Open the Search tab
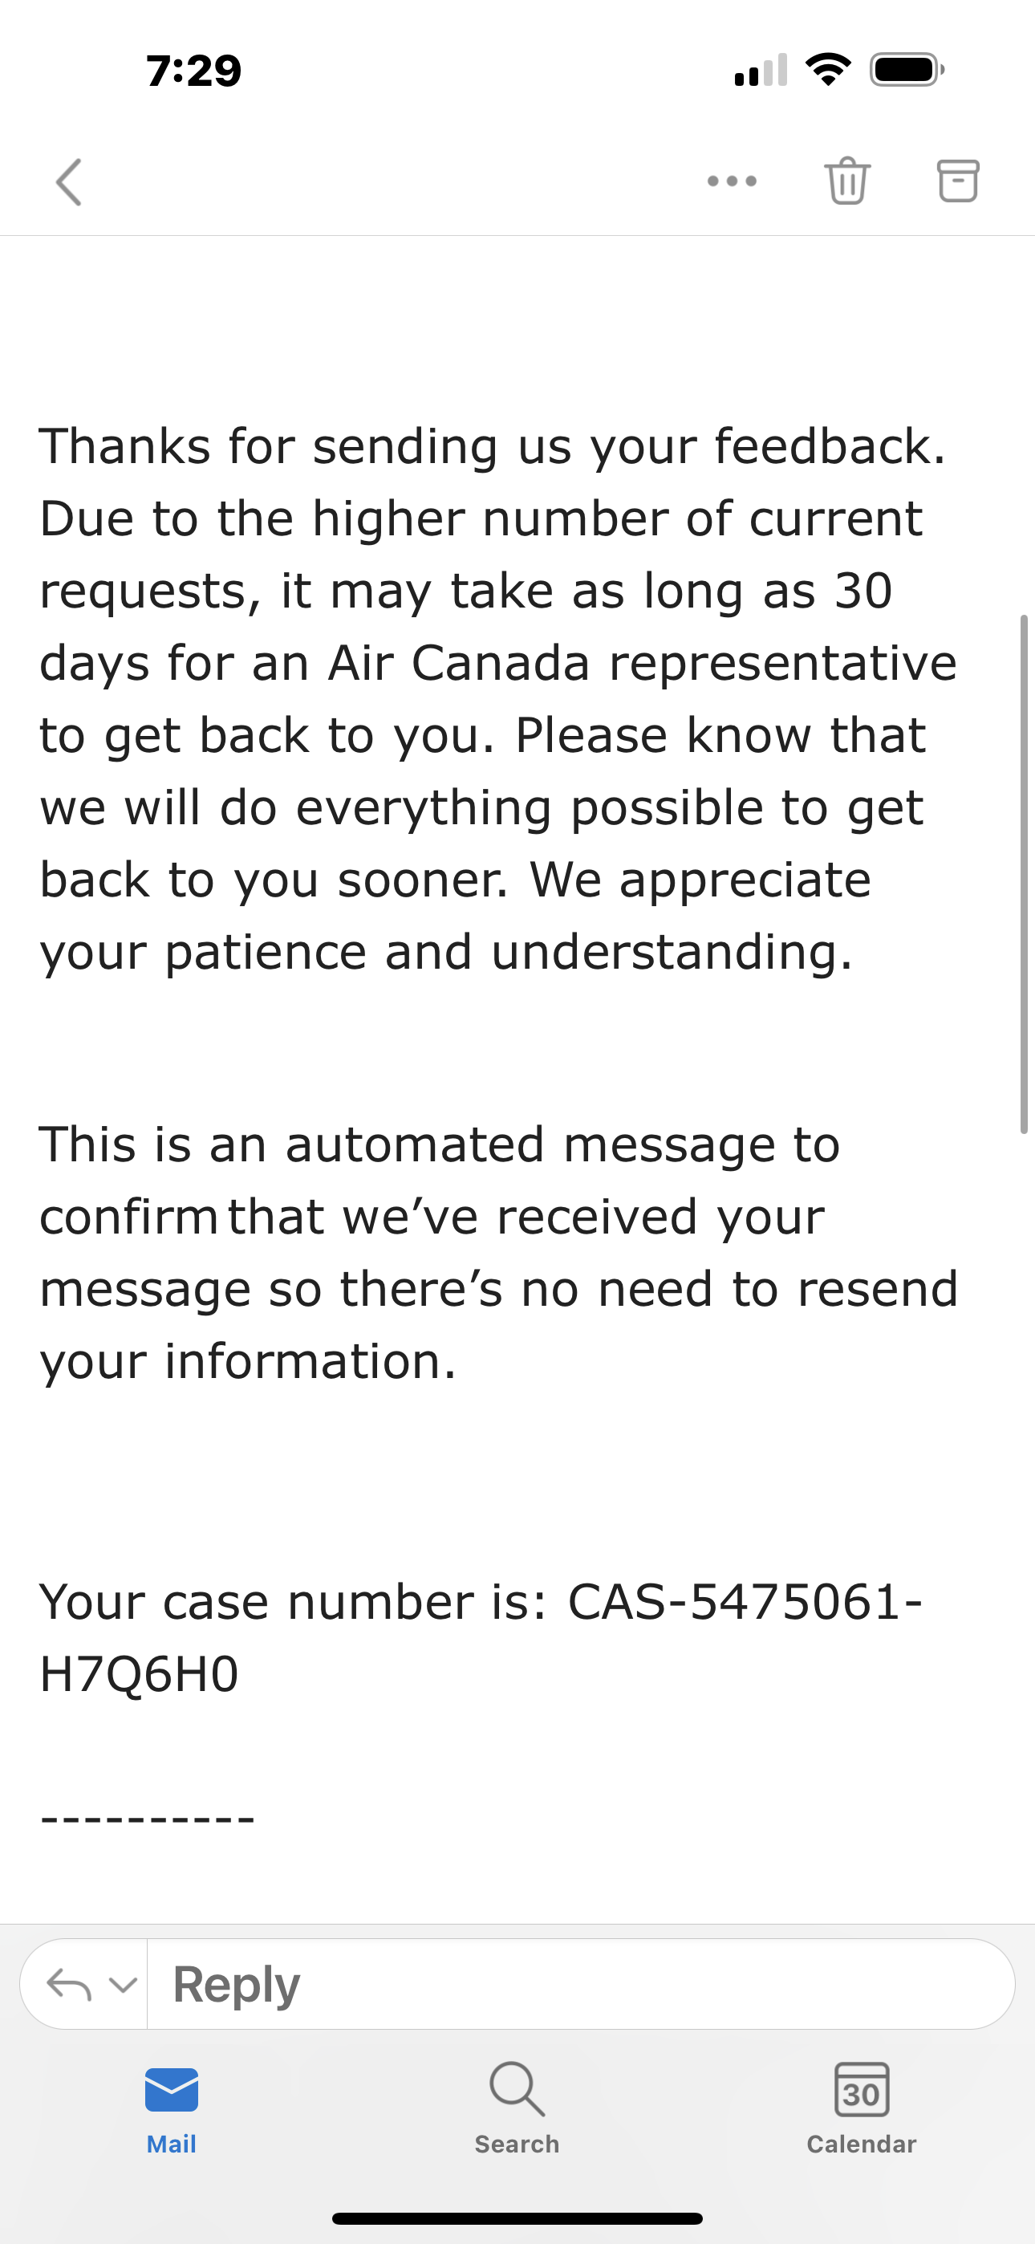The height and width of the screenshot is (2244, 1035). (x=517, y=2108)
